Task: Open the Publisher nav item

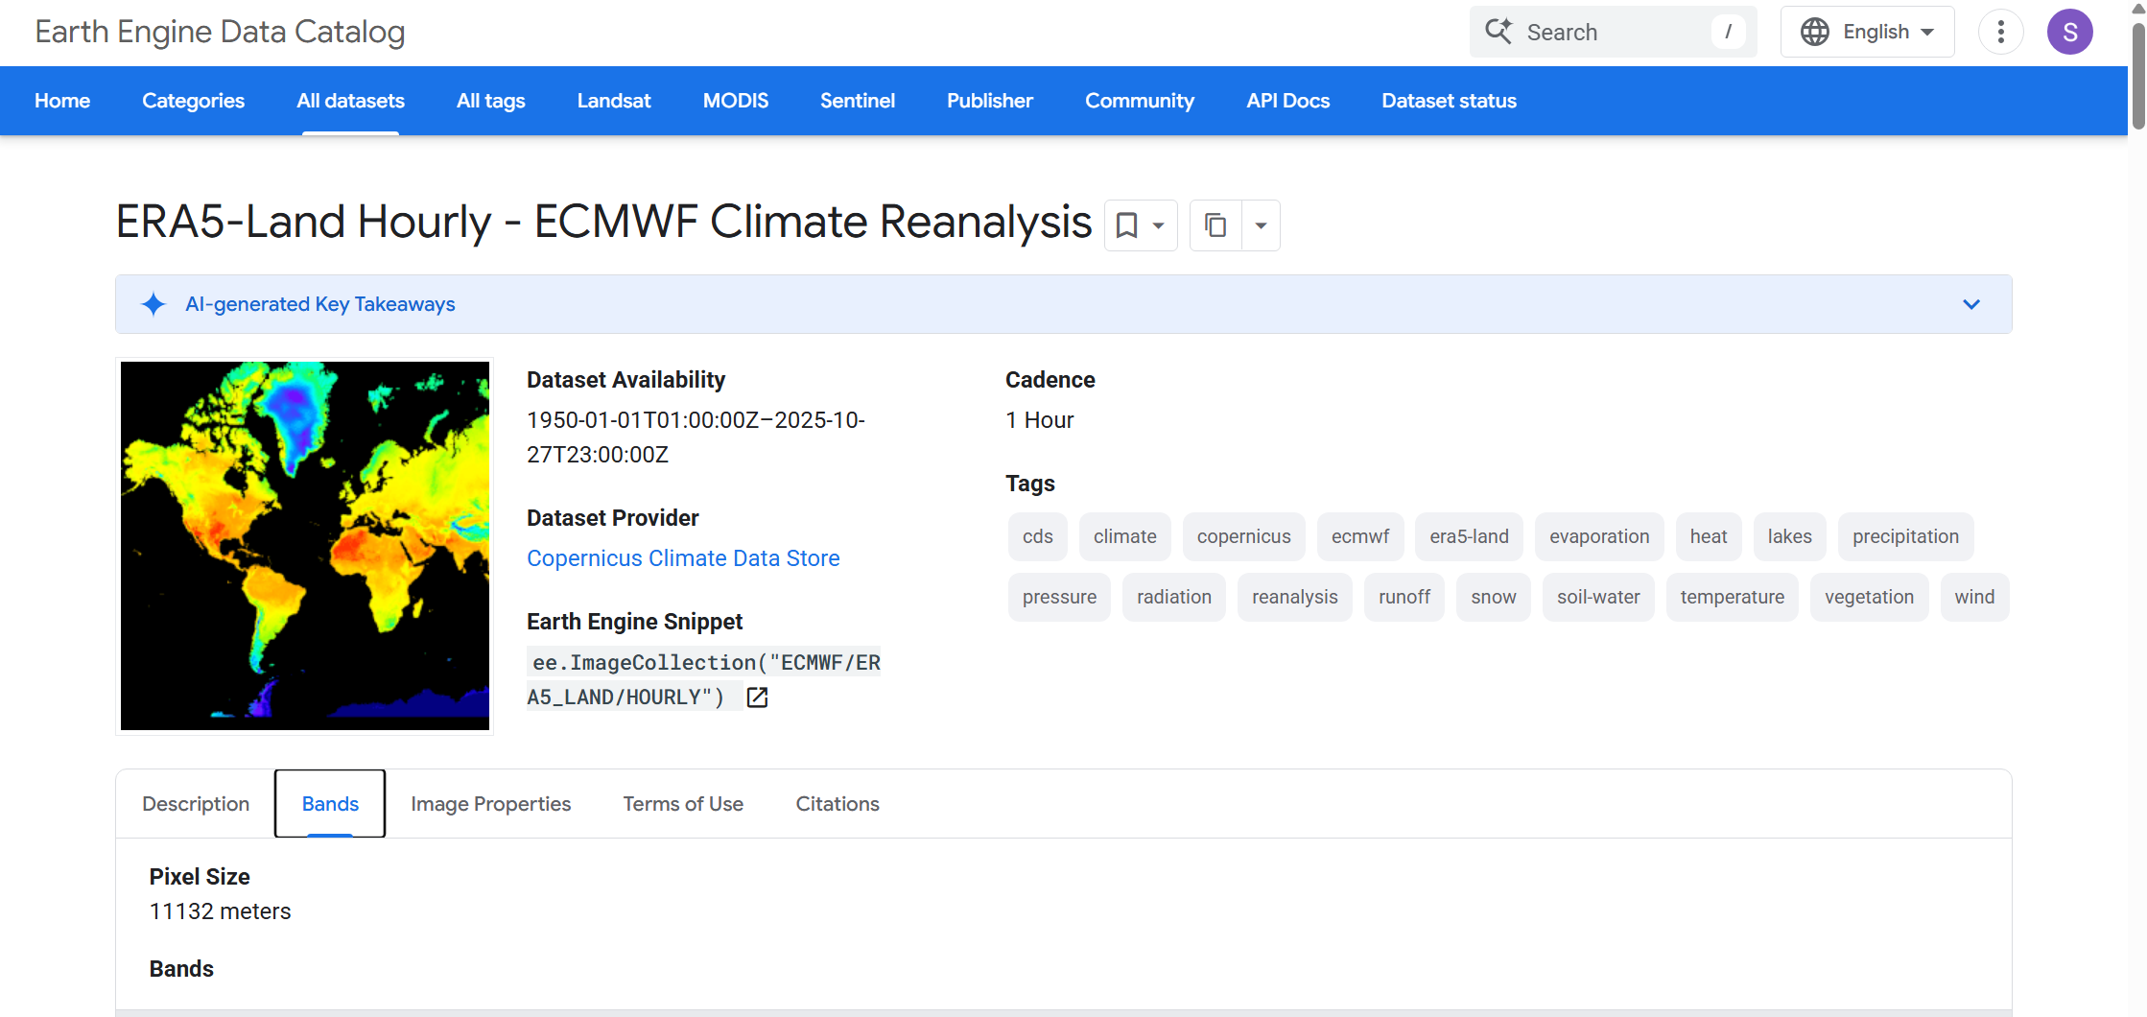Action: coord(990,101)
